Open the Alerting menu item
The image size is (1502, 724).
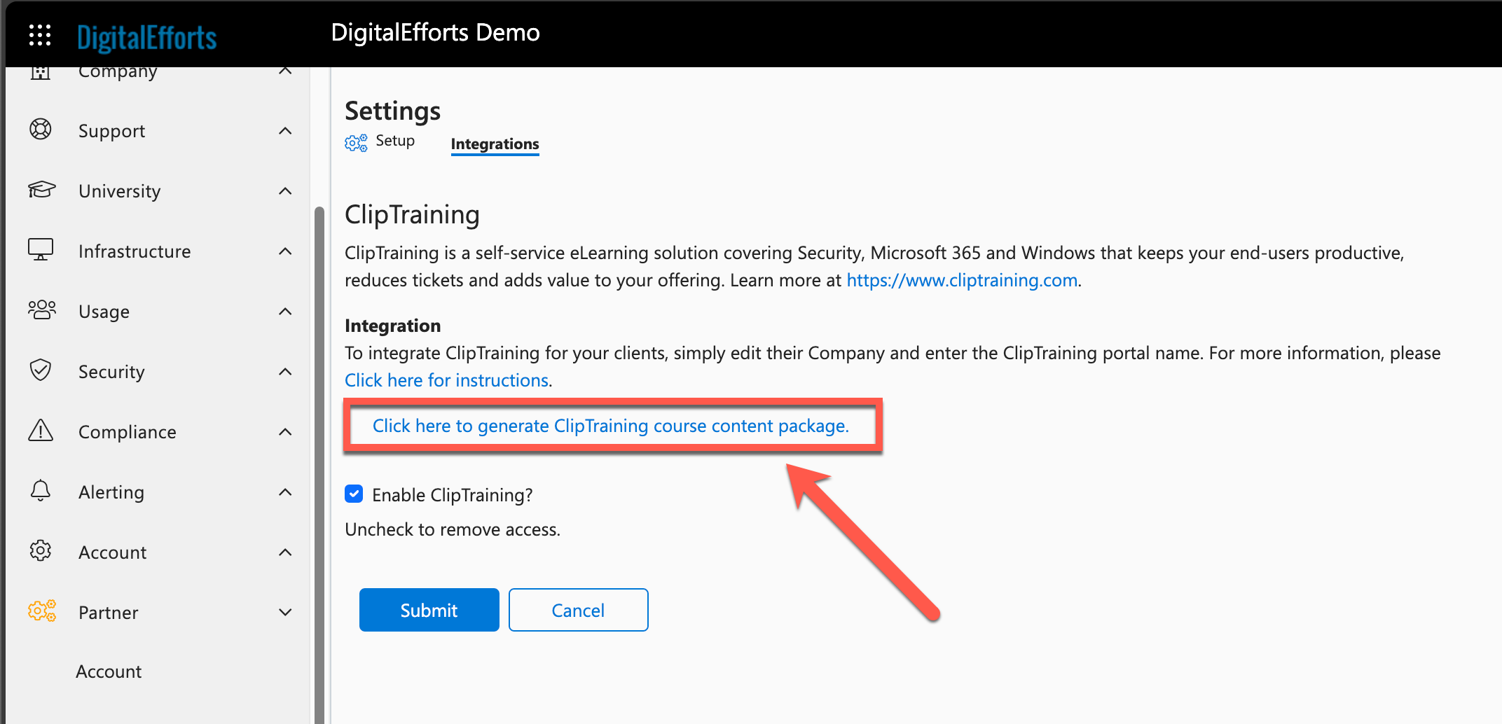point(111,492)
